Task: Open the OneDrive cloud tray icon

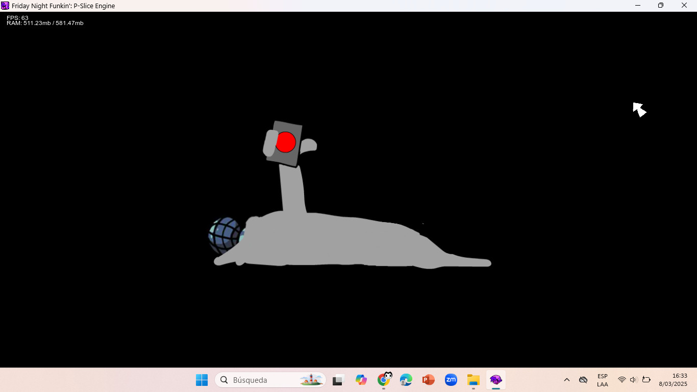Action: click(x=583, y=380)
